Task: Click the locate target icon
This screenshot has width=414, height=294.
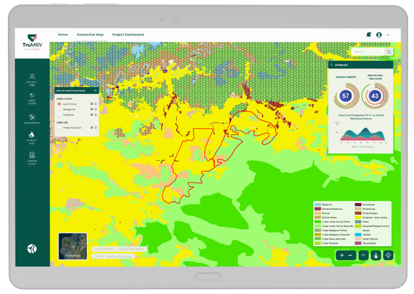Action: click(x=388, y=255)
